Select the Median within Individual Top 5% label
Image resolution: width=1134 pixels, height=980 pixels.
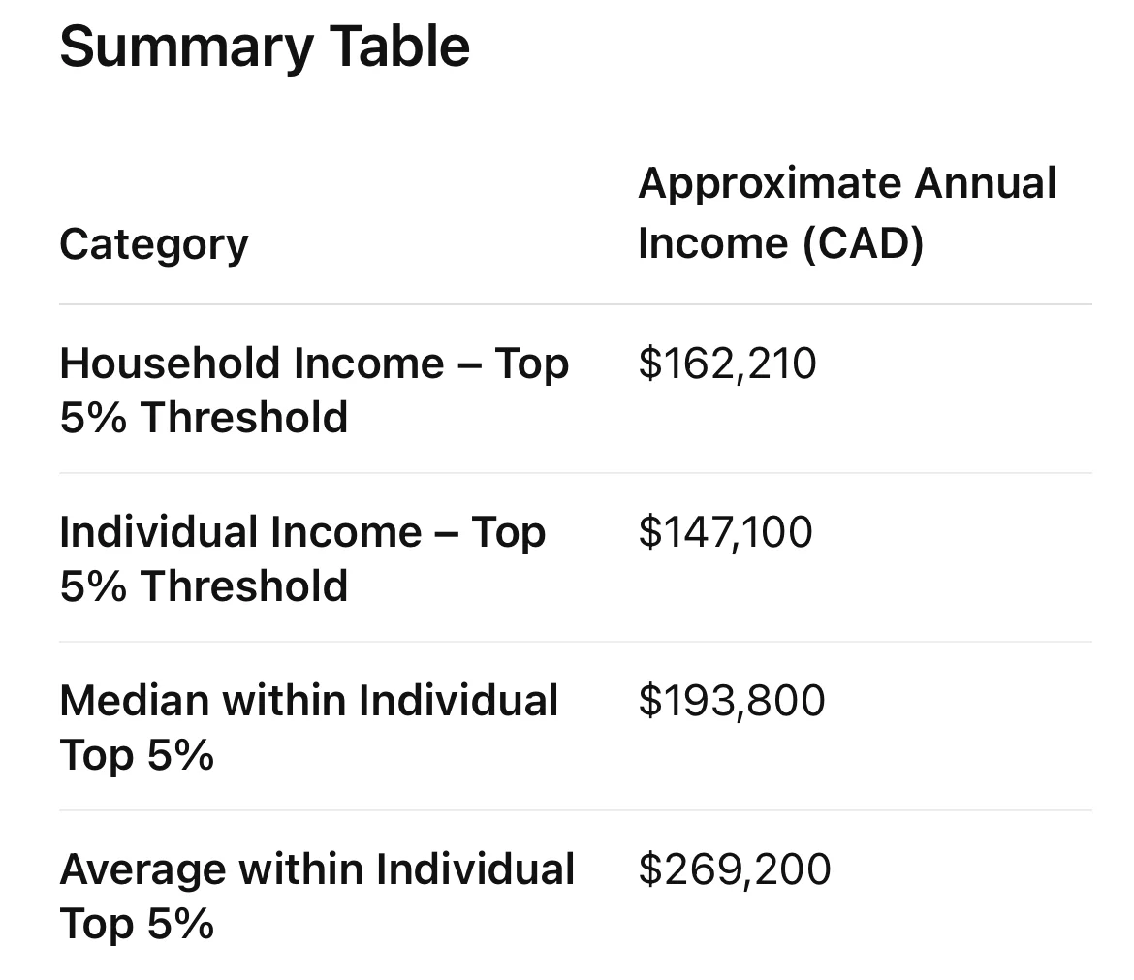pyautogui.click(x=308, y=727)
